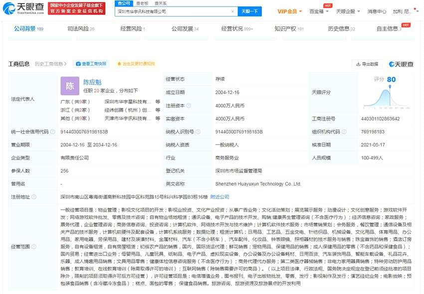Expand the 天眼企服 dropdown
Viewport: 424px width, 294px height.
coord(348,11)
